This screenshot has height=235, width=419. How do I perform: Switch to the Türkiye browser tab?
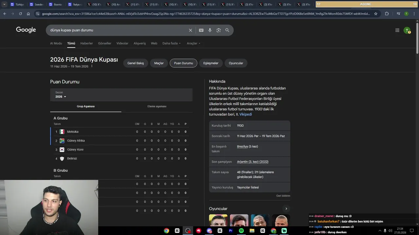(17, 4)
